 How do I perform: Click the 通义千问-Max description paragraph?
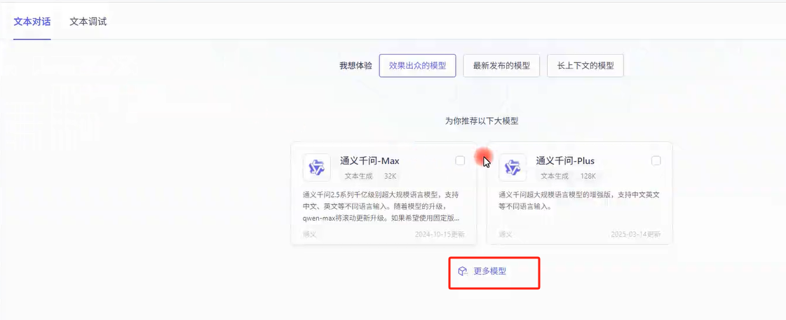[381, 207]
